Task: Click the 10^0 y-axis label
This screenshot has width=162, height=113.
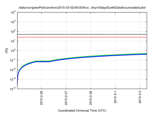Action: coord(13,51)
